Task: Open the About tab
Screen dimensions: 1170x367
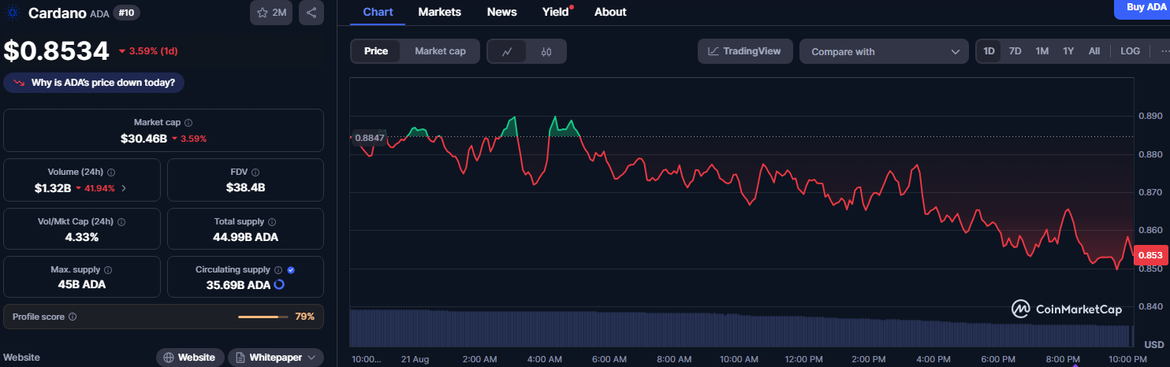Action: pos(610,12)
